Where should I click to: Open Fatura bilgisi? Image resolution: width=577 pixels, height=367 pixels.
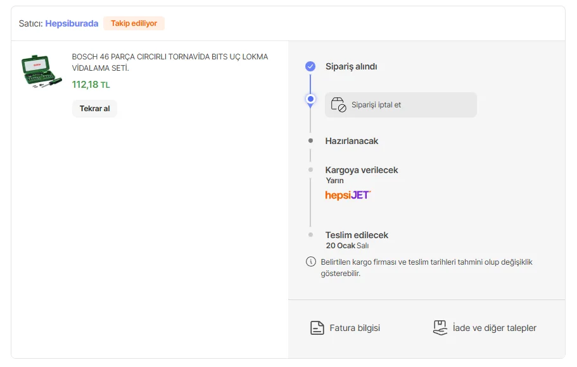click(x=355, y=328)
